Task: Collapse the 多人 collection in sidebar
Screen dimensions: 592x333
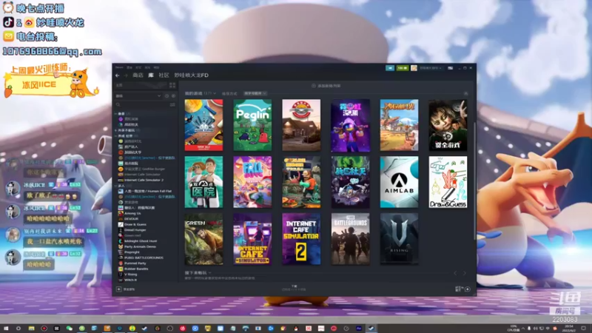Action: tap(116, 186)
